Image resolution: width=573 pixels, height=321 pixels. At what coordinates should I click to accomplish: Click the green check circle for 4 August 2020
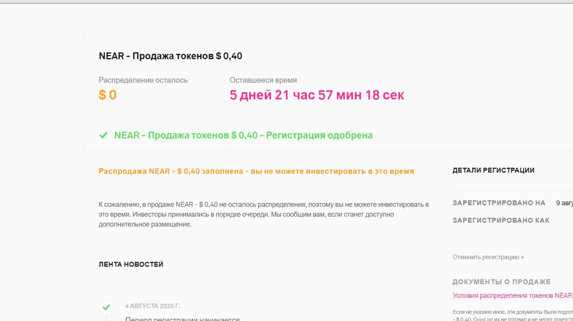[x=106, y=307]
